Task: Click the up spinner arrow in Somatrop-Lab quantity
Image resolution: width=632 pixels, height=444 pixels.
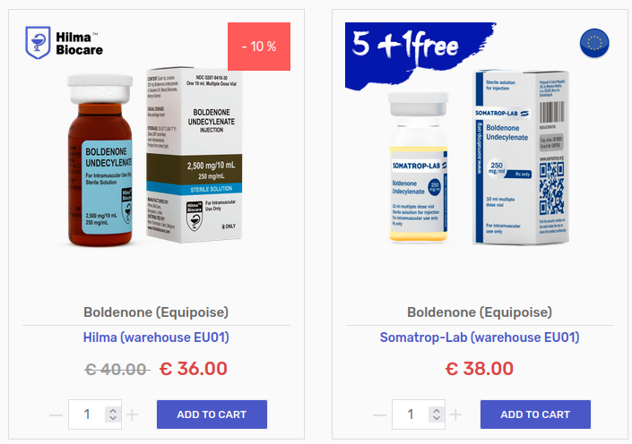Action: 437,411
